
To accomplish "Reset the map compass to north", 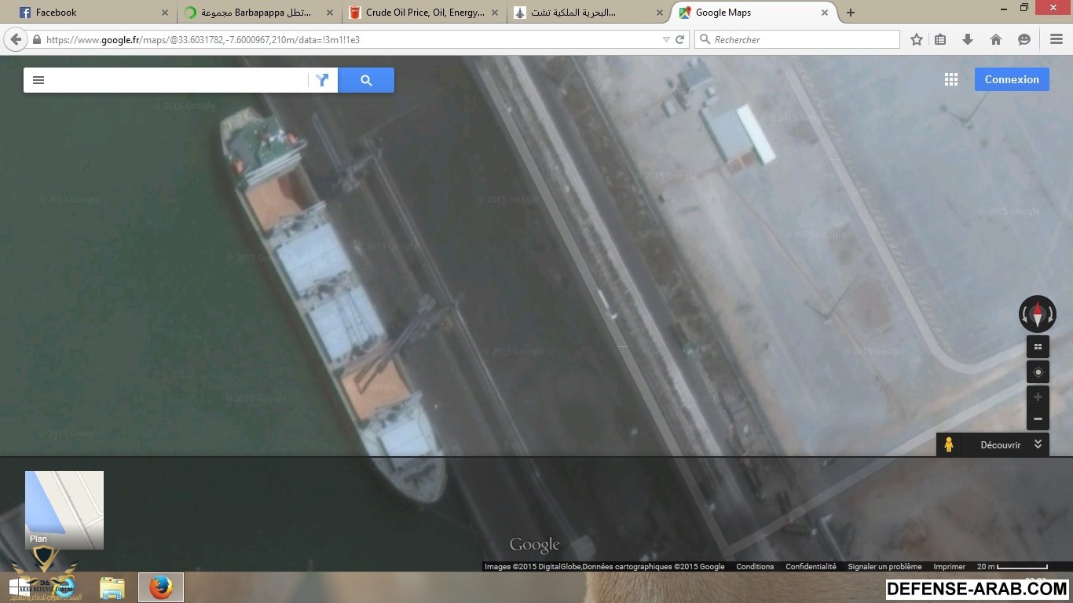I will 1038,314.
